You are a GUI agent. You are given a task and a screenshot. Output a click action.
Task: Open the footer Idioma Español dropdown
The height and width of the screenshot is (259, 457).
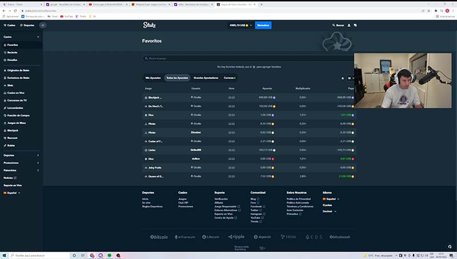(331, 199)
